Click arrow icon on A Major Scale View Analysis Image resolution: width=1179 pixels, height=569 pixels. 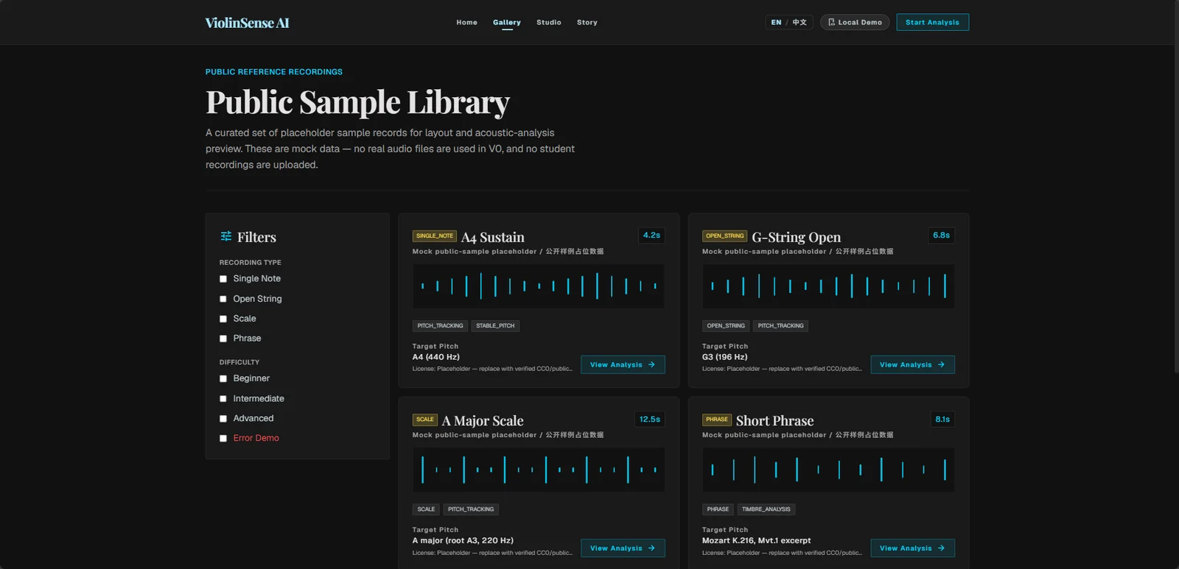point(651,548)
